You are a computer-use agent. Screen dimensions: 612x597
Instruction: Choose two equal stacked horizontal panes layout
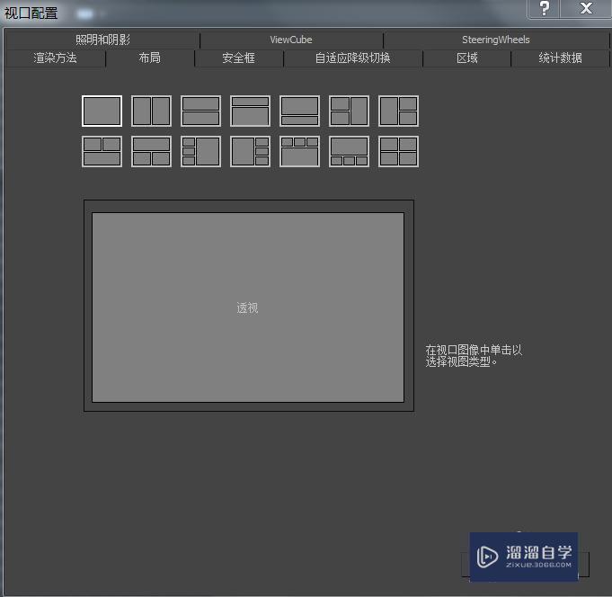pyautogui.click(x=200, y=111)
